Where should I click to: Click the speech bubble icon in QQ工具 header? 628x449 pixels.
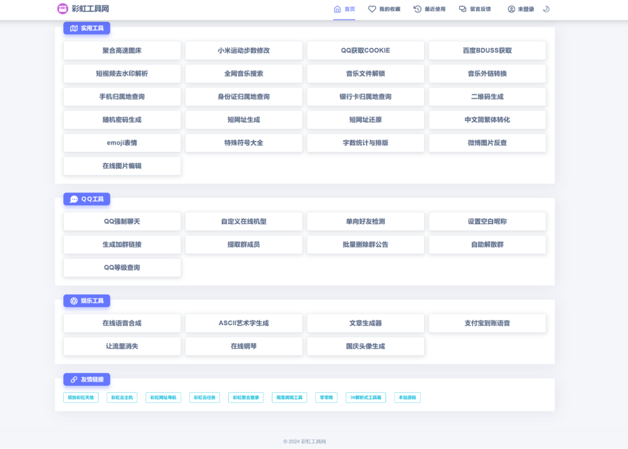click(x=74, y=199)
